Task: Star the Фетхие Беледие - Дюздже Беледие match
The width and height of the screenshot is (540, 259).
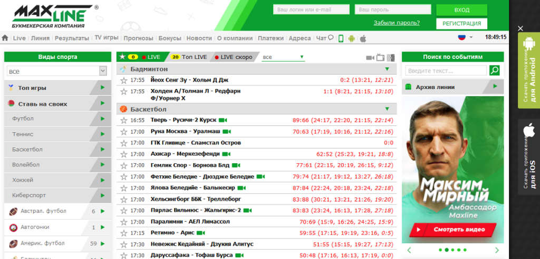Action: click(x=123, y=177)
